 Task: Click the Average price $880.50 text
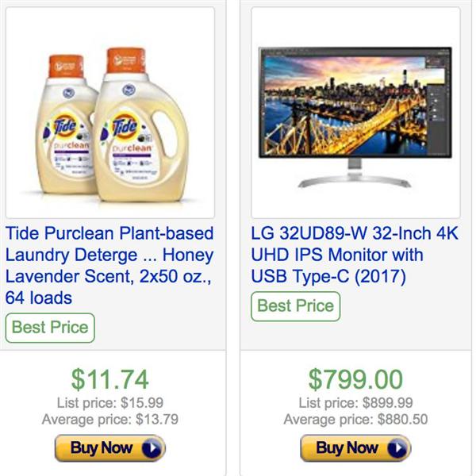(x=355, y=419)
